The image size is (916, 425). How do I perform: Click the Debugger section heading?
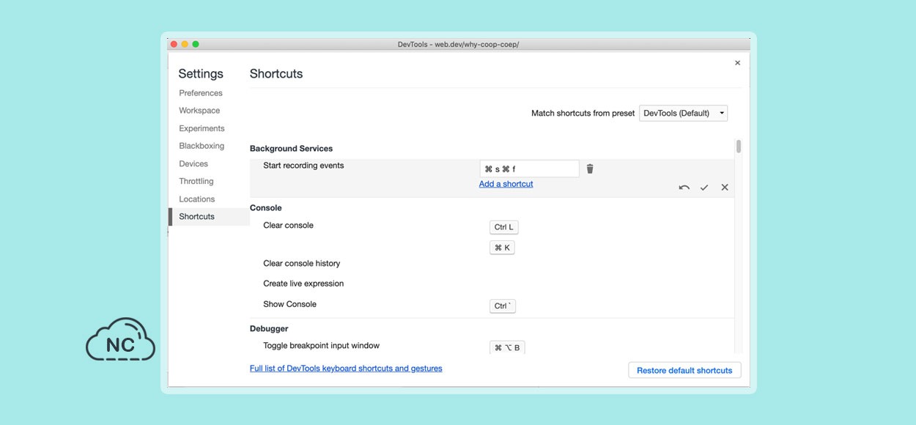pos(269,329)
